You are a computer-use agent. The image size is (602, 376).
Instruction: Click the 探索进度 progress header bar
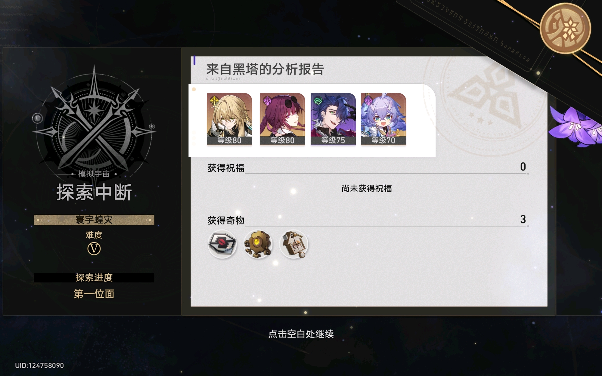point(94,278)
